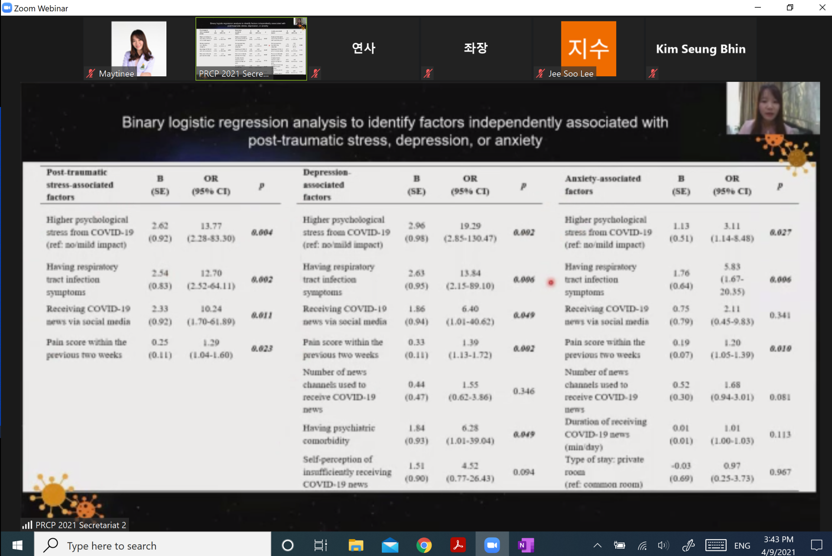The image size is (832, 556).
Task: Click Jee Soo Lee's muted mic icon
Action: pos(540,73)
